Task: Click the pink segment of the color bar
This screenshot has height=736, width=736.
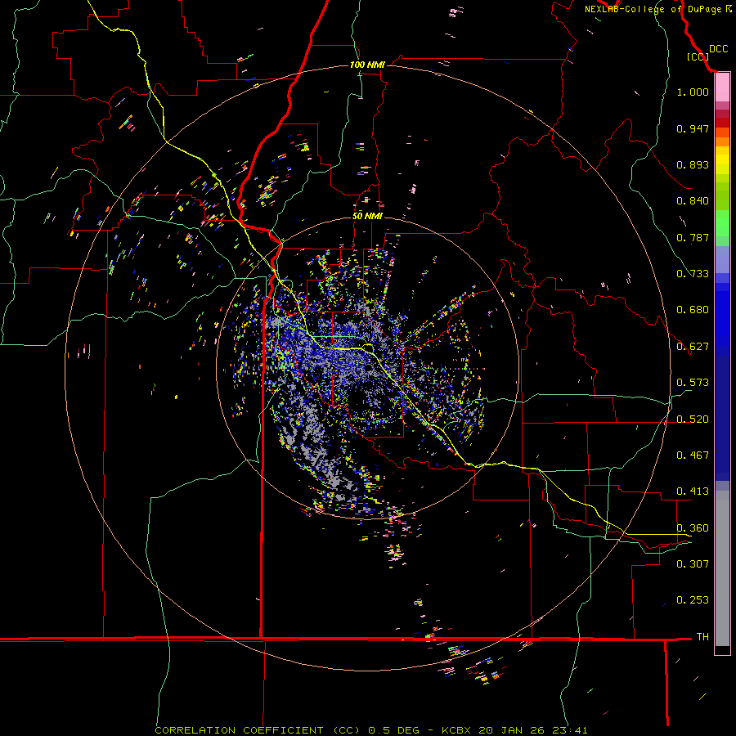Action: [722, 88]
